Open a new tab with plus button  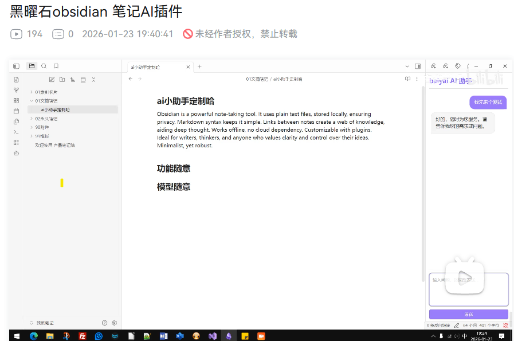(x=199, y=66)
